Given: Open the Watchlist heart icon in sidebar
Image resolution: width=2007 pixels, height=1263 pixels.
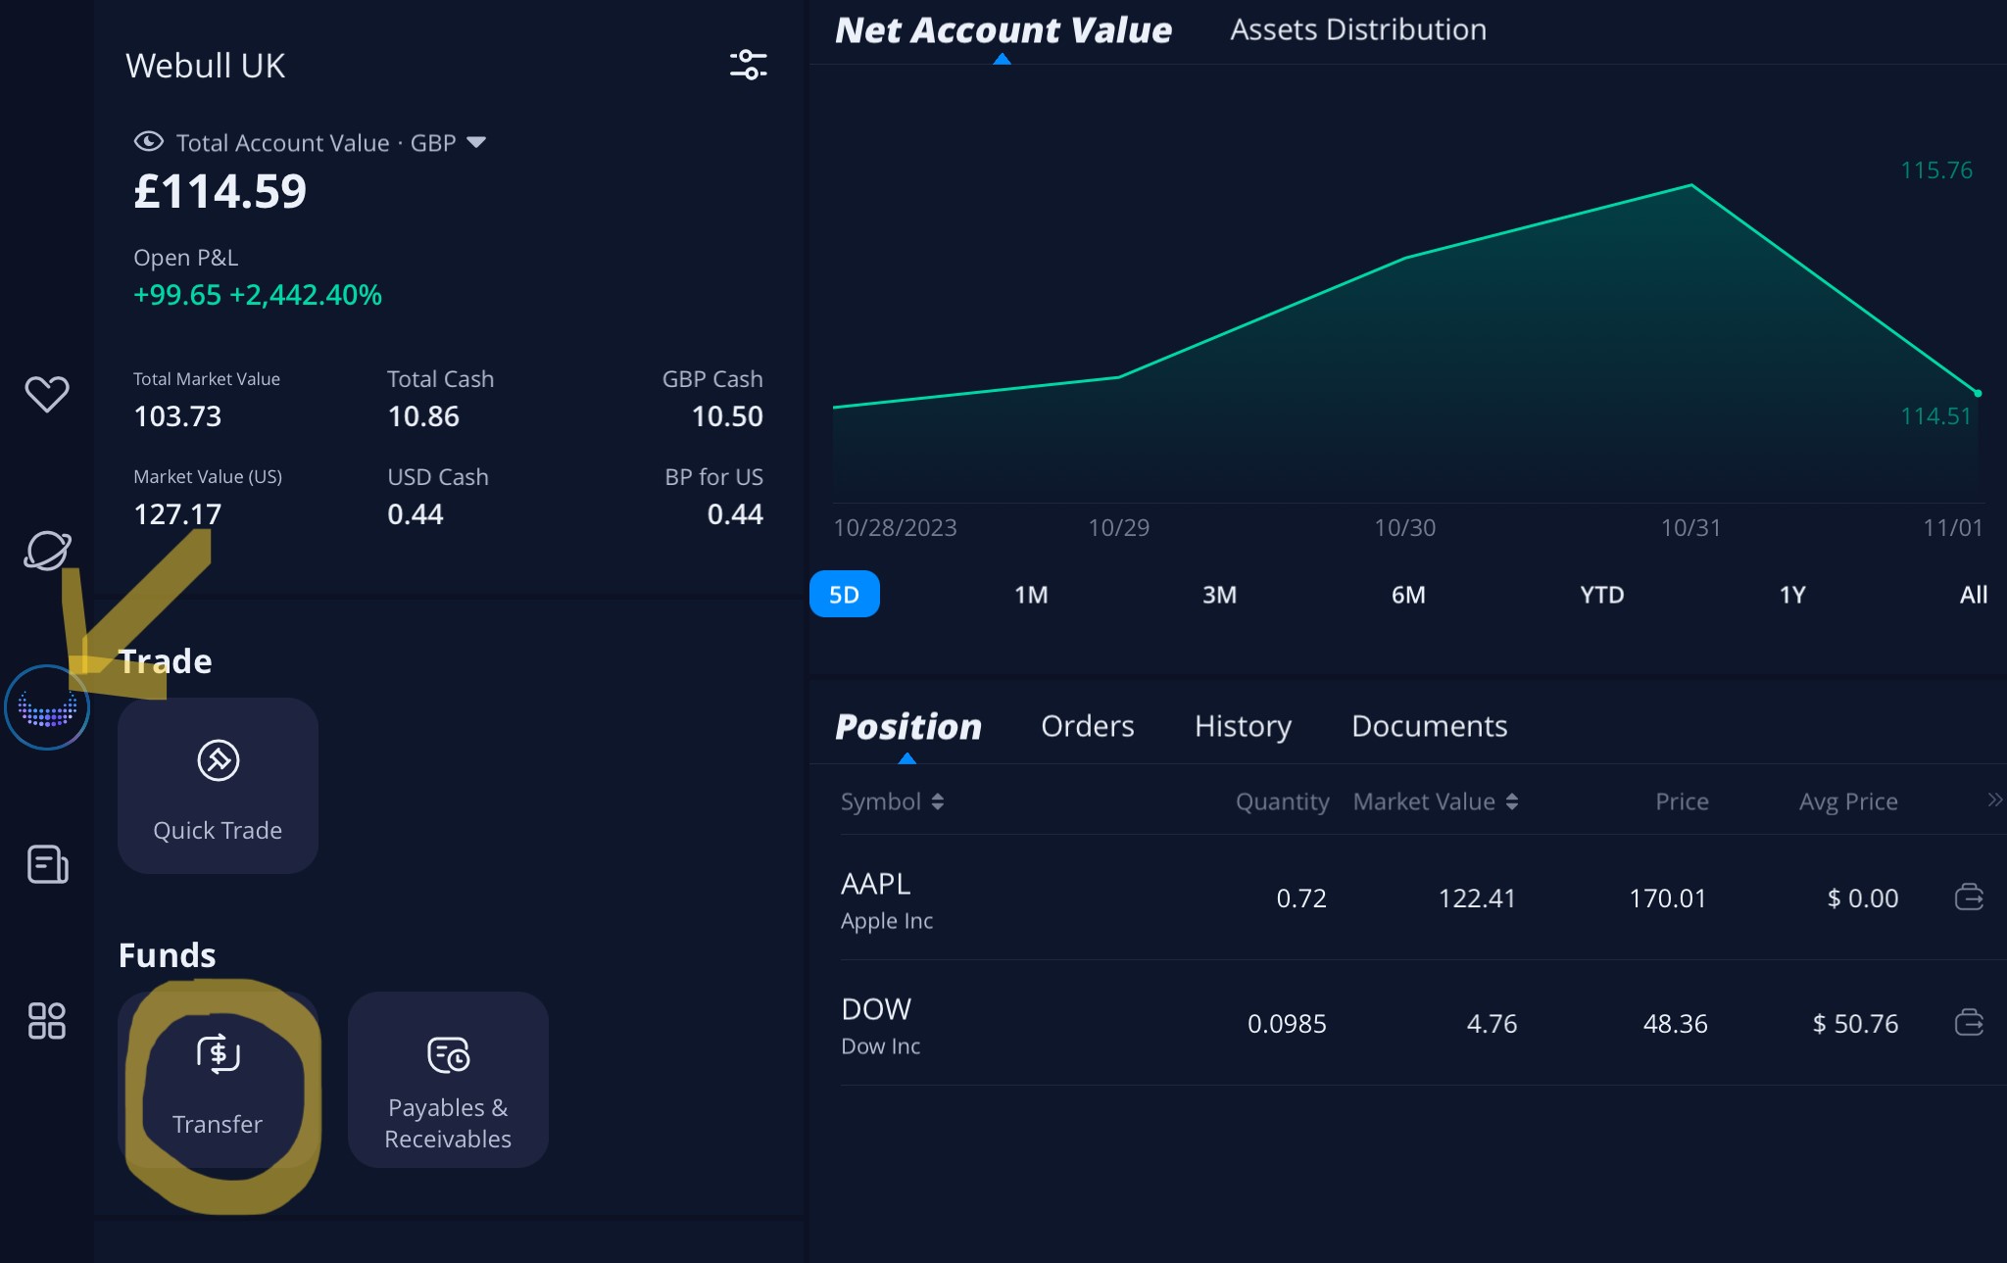Looking at the screenshot, I should coord(47,394).
